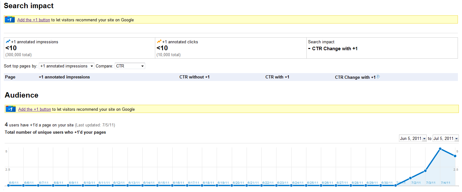Click the +1 icon in Search impact banner
462x192 pixels.
(x=9, y=20)
